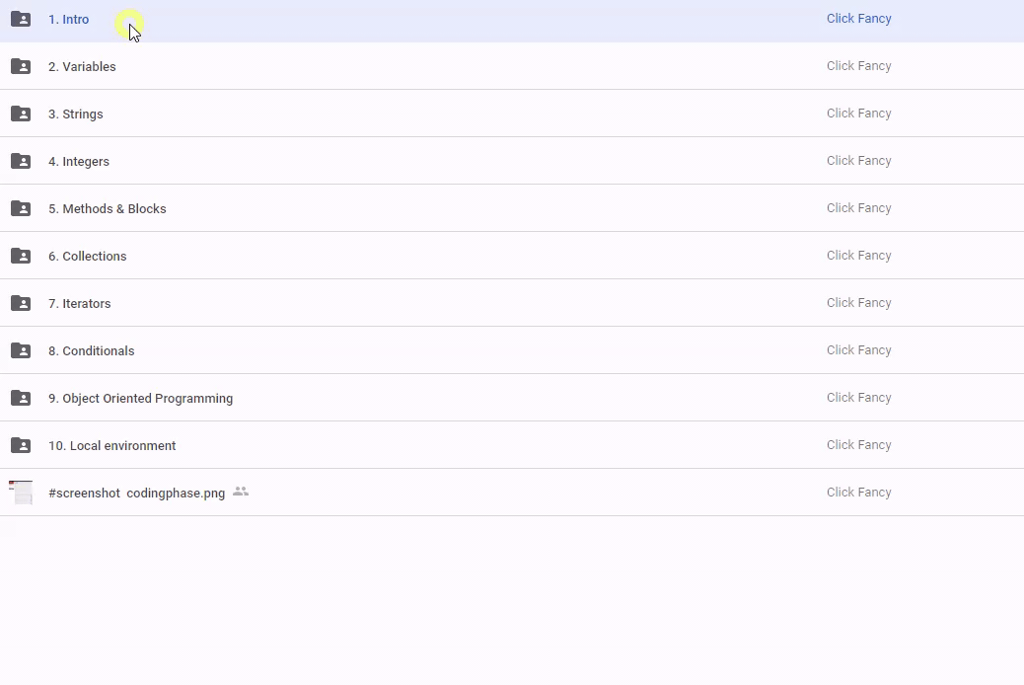This screenshot has width=1024, height=685.
Task: Click owner Click Fancy in the Strings row
Action: coord(858,114)
